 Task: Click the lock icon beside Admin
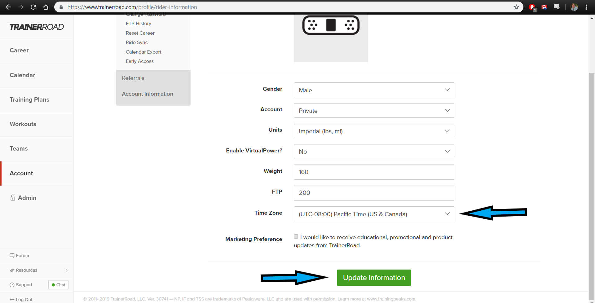13,197
